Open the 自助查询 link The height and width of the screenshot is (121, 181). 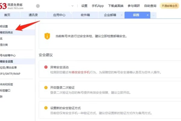pyautogui.click(x=150, y=6)
